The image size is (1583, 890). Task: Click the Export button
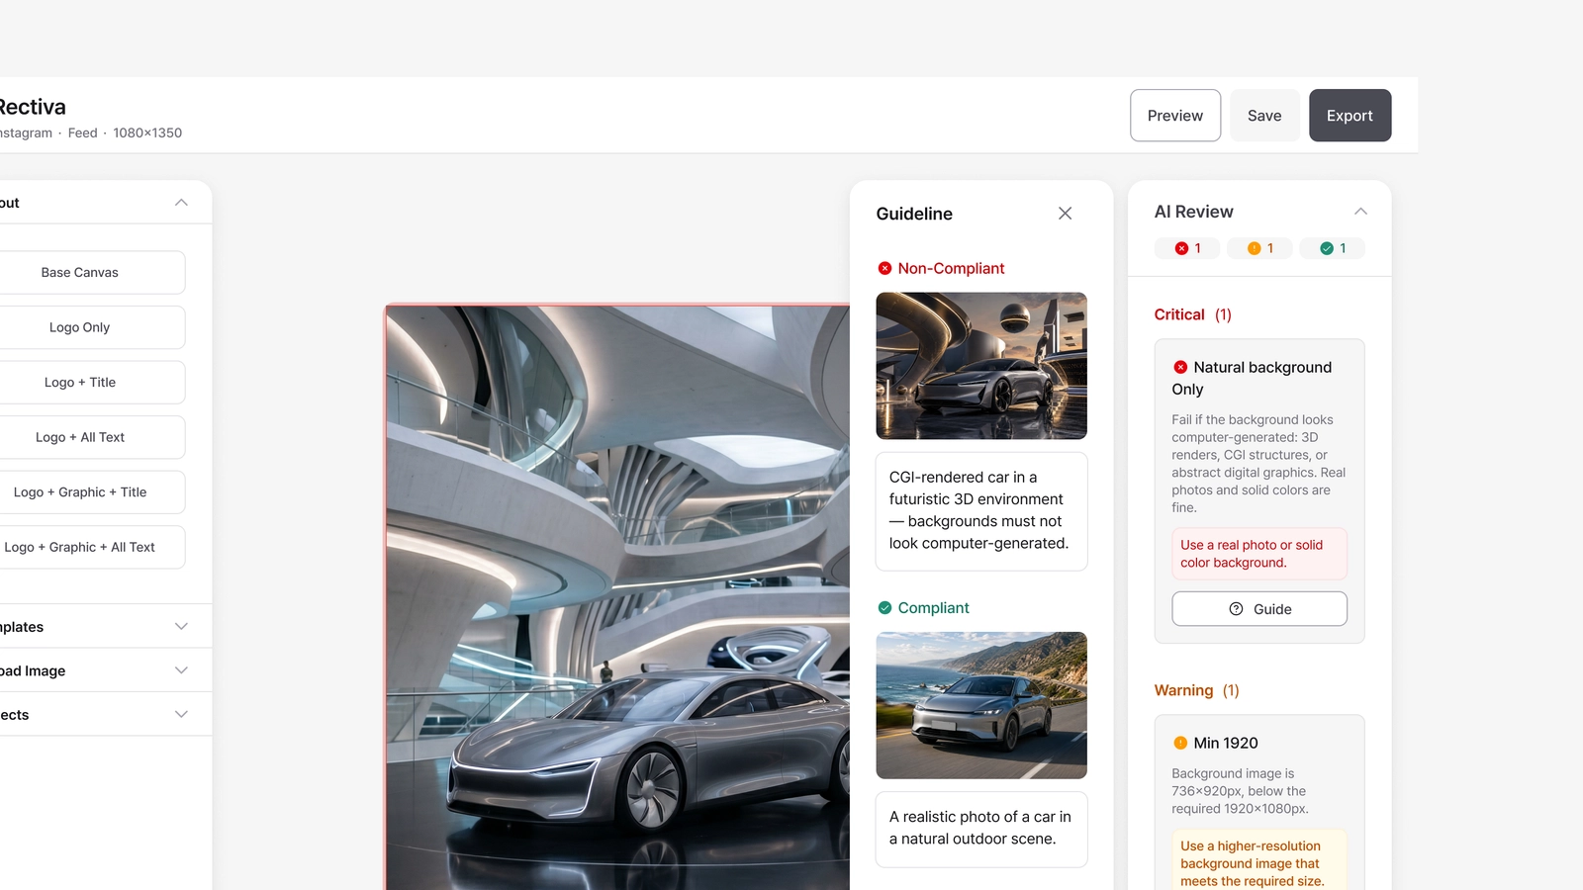(x=1350, y=116)
